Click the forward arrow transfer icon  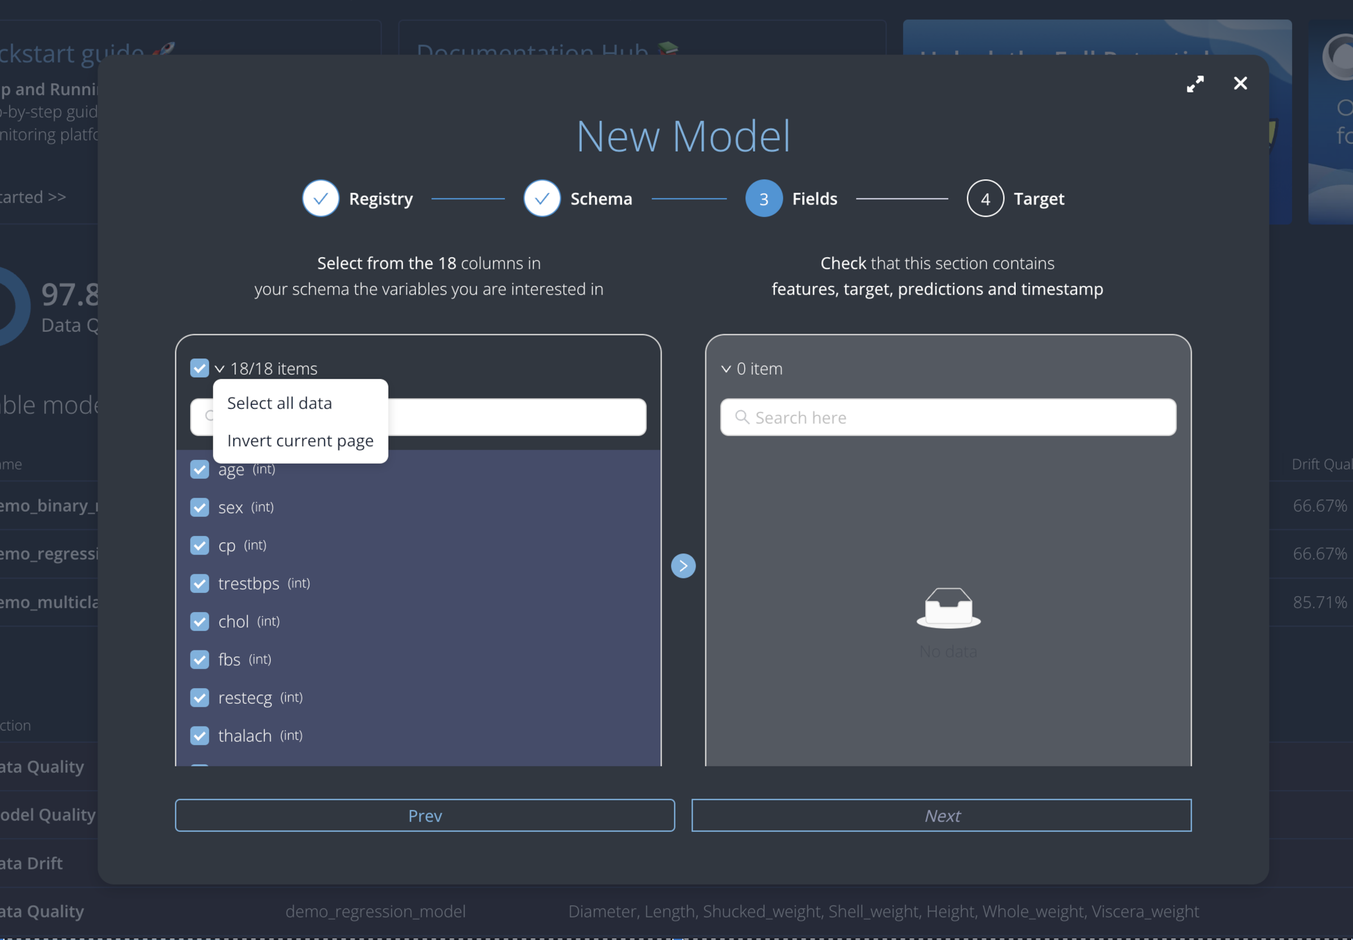(683, 565)
